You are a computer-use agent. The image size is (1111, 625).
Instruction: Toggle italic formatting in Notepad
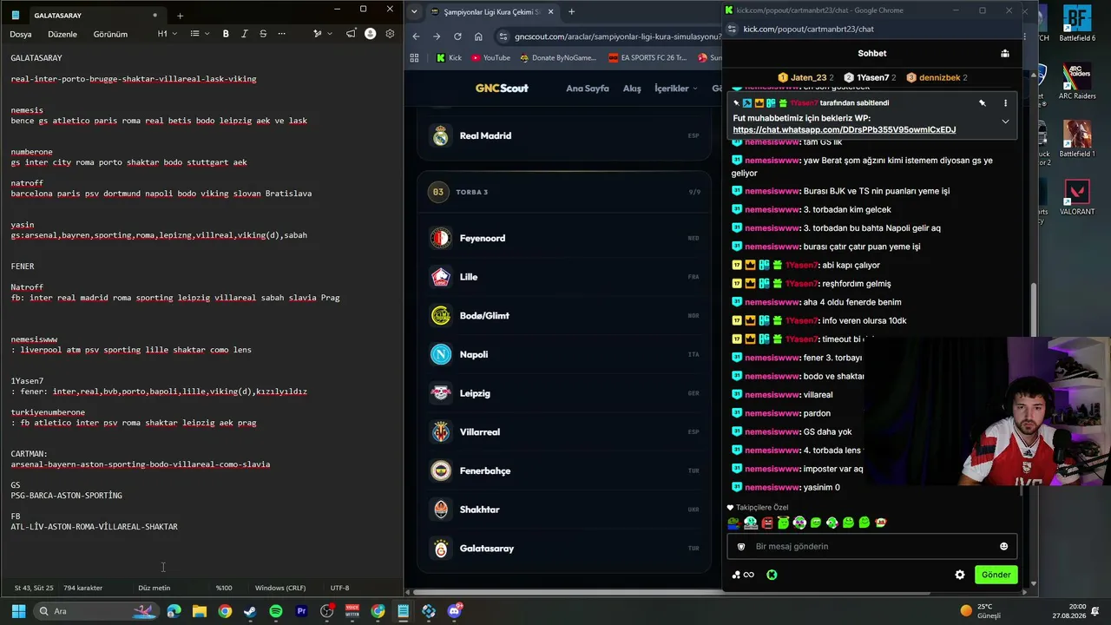pos(244,34)
